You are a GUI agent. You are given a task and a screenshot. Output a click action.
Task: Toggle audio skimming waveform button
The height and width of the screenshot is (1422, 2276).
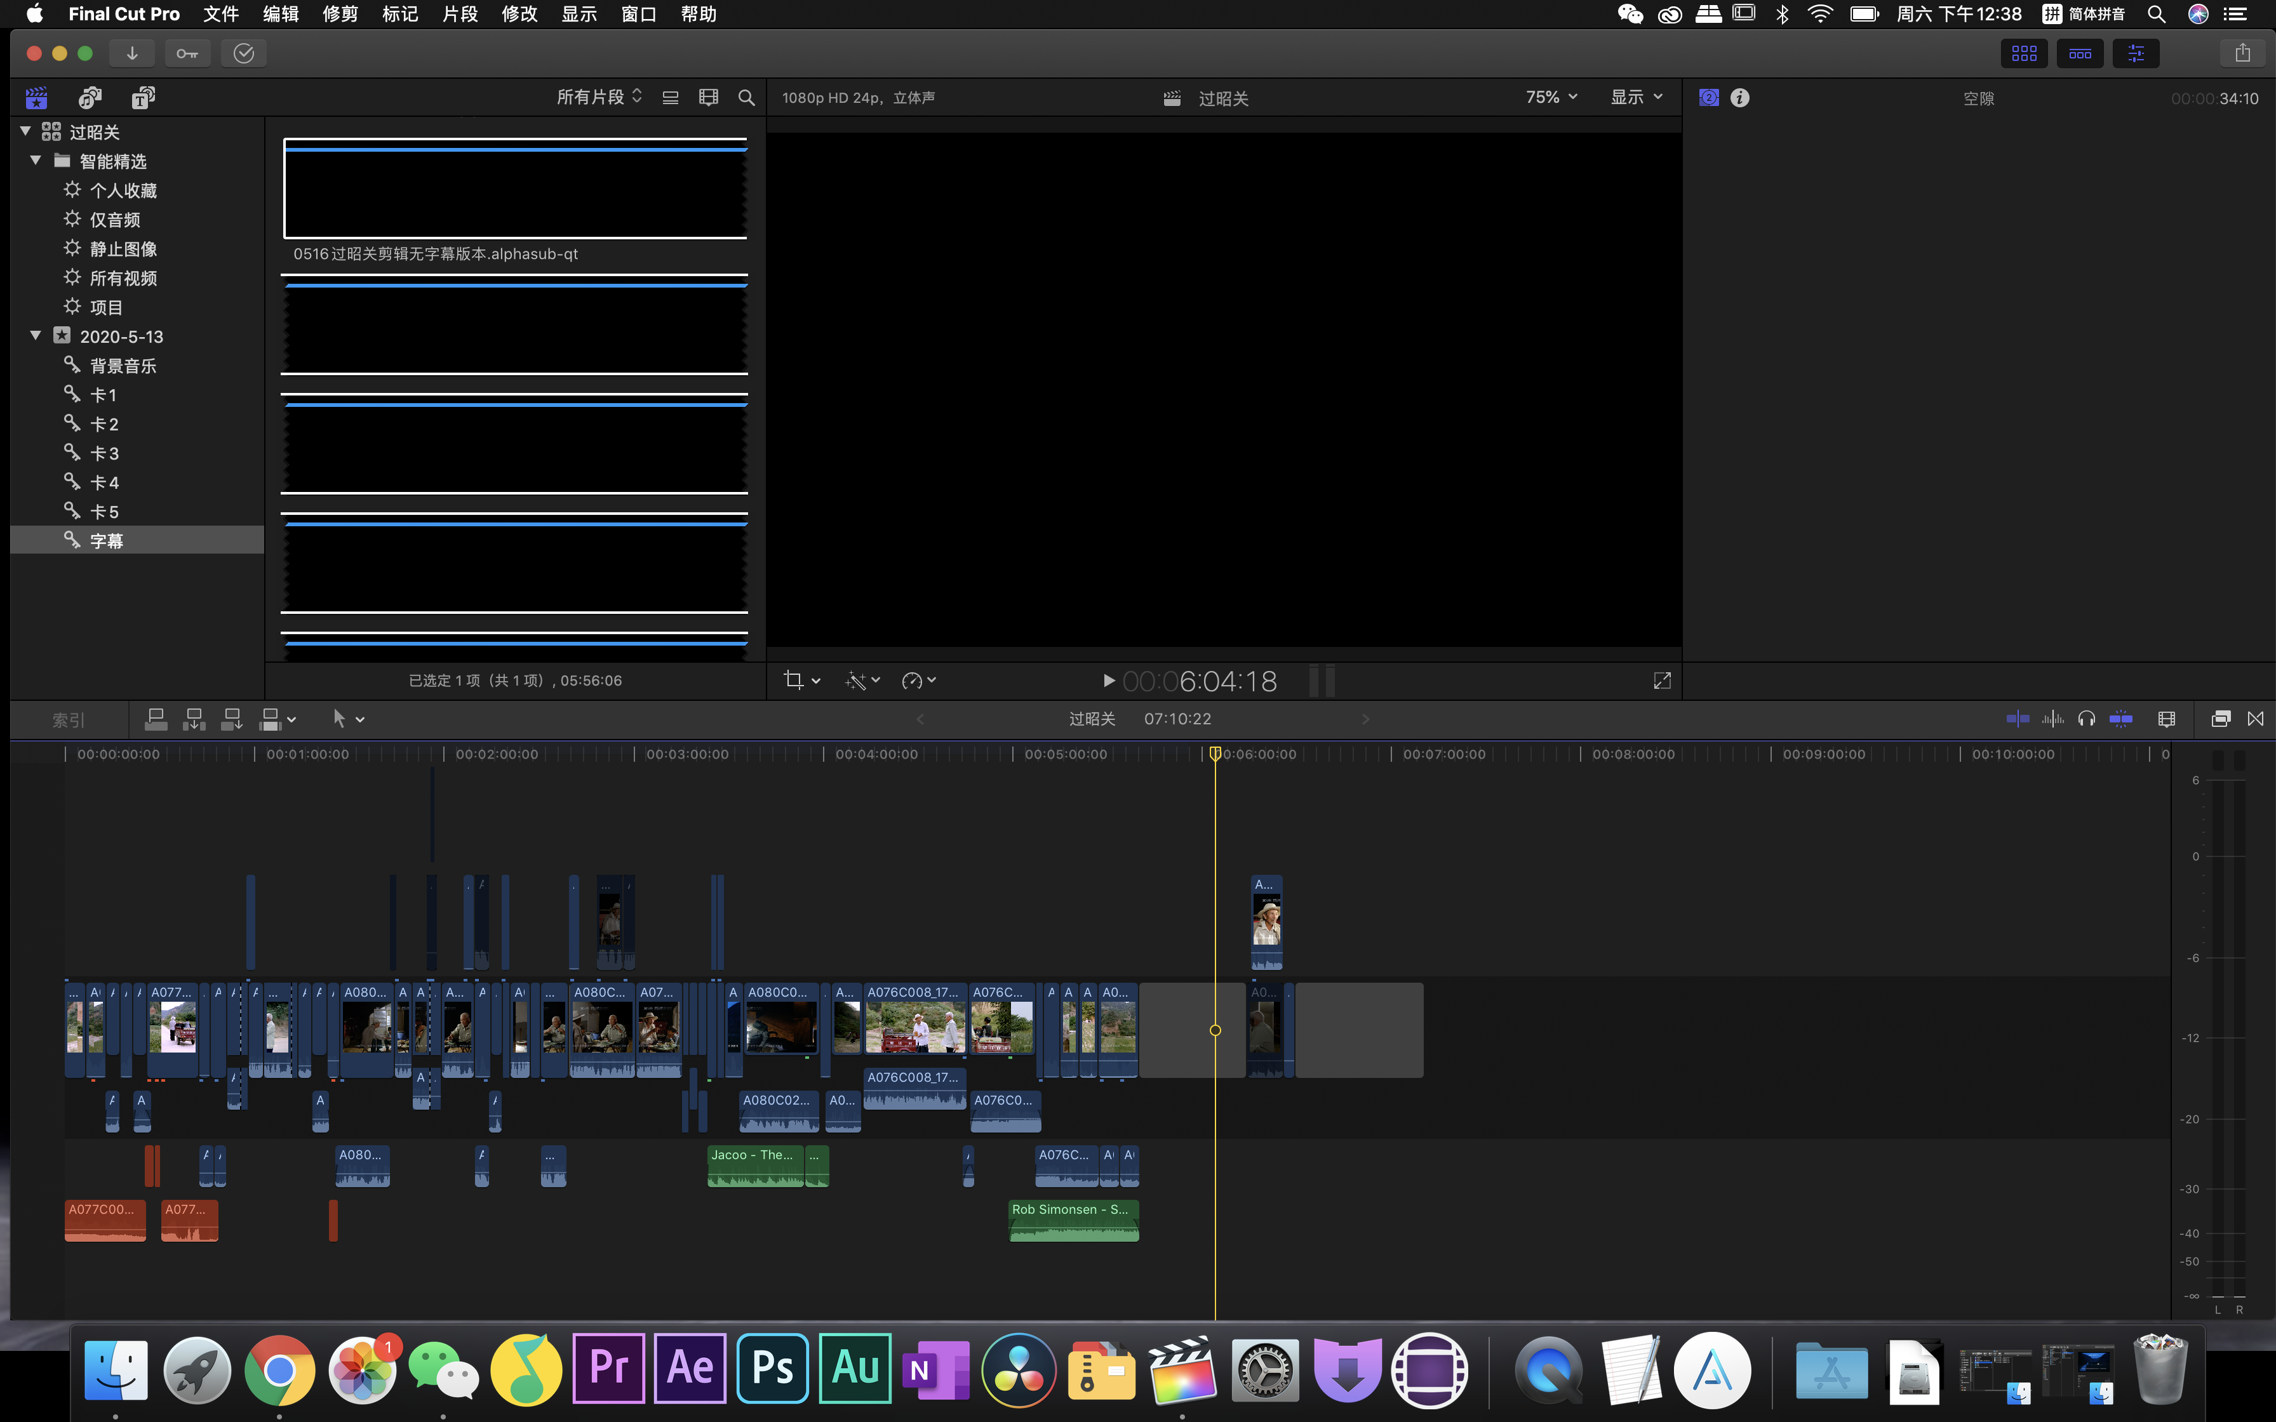pos(2052,719)
